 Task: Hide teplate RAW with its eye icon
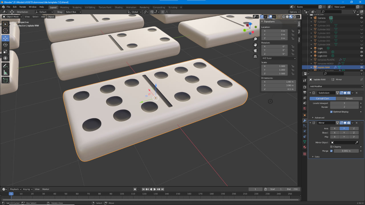click(362, 67)
